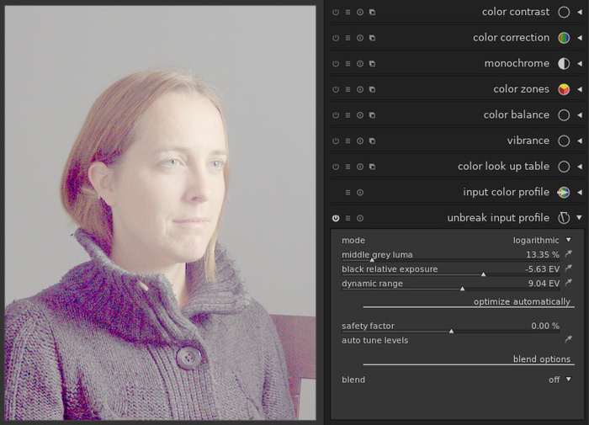Open presets for input color profile module
Screen dimensions: 589x425
pyautogui.click(x=348, y=193)
